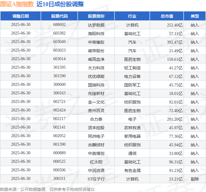Select stock name ST任子行
206x192 pixels.
click(96, 179)
